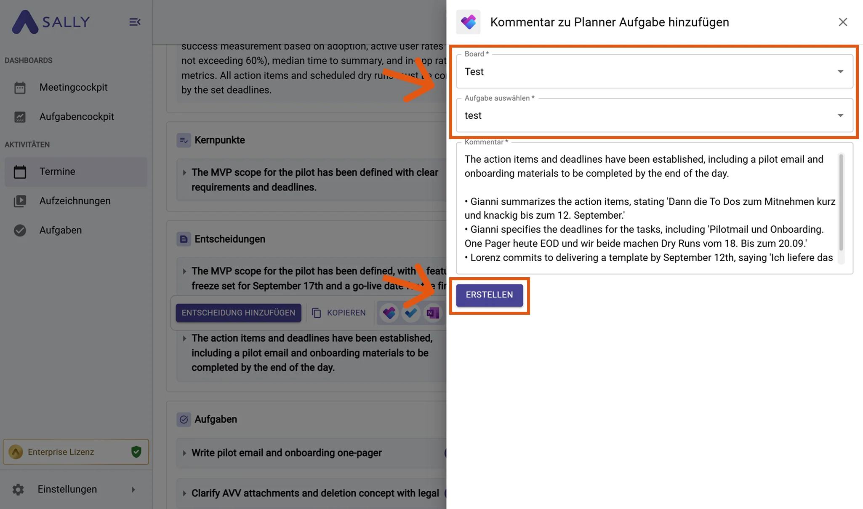Viewport: 863px width, 509px height.
Task: Open Aufgabencockpit dashboard
Action: 77,117
